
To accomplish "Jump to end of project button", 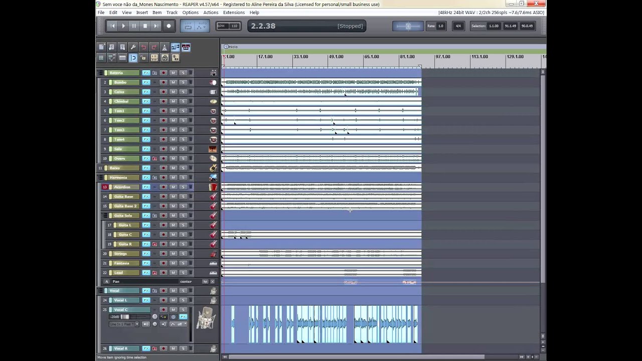I will (x=156, y=26).
